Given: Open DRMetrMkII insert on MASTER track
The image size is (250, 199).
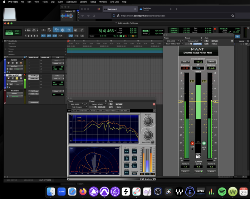Looking at the screenshot, I should point(34,94).
